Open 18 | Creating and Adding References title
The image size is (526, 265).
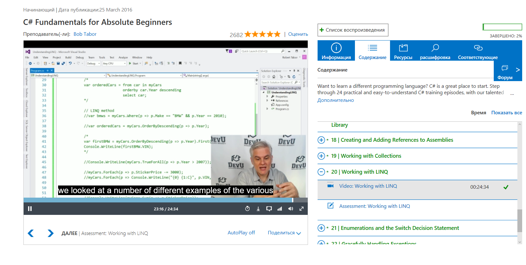point(392,140)
